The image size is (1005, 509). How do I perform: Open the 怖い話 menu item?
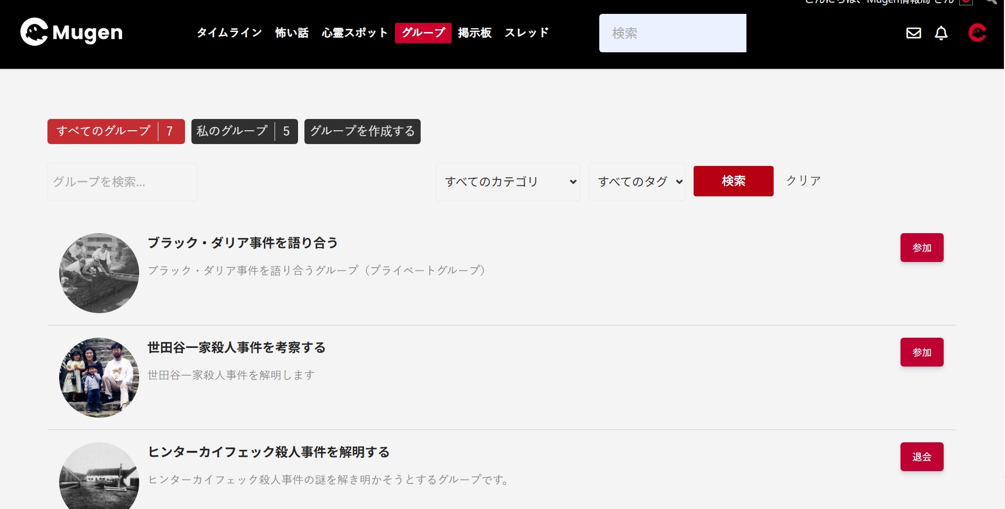[x=292, y=33]
